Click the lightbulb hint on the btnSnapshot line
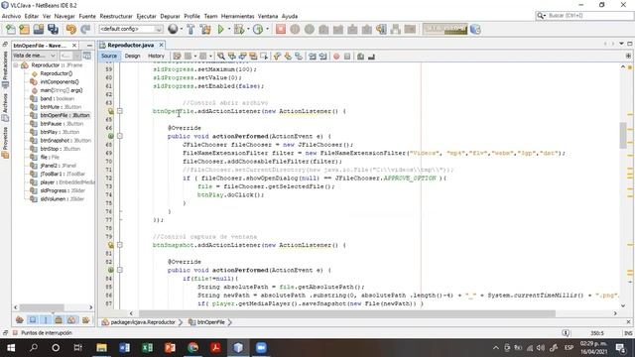The image size is (635, 357). click(110, 245)
